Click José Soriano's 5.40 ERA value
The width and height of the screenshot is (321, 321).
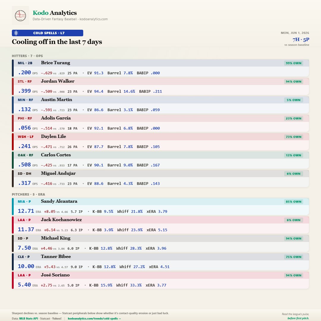click(24, 284)
